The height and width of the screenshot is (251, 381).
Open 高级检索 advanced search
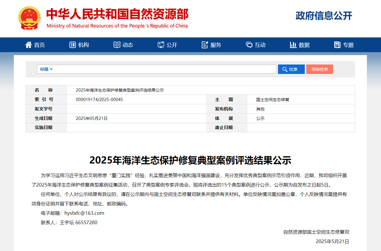pyautogui.click(x=320, y=69)
